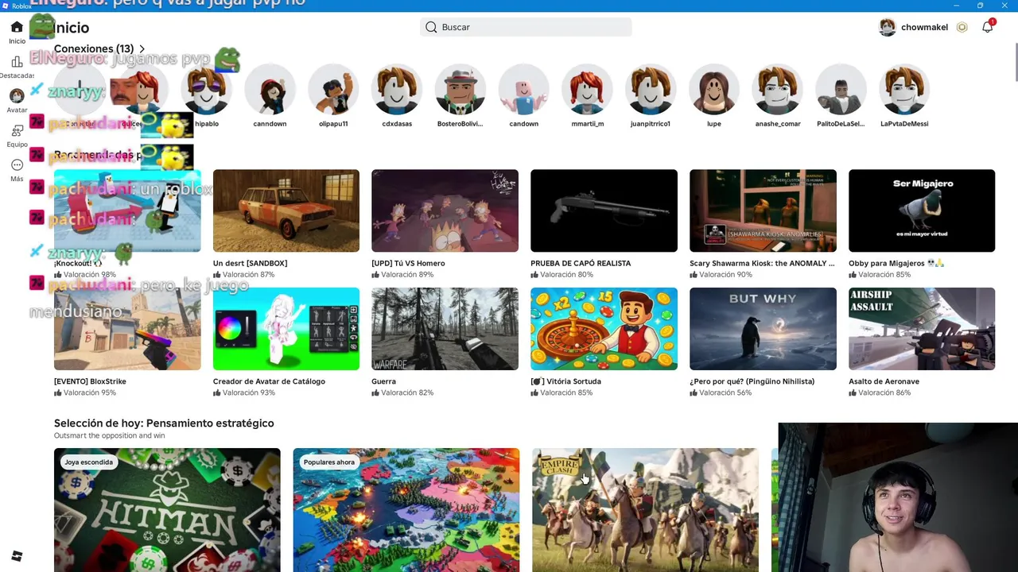Click Un desrt [SANDBOX] title text
This screenshot has height=572, width=1018.
tap(250, 263)
